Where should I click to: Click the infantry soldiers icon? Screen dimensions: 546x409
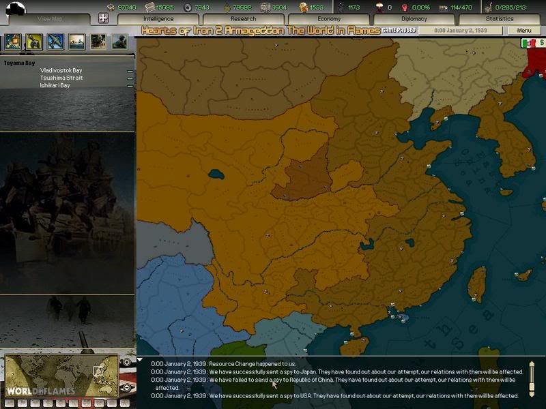[x=98, y=42]
